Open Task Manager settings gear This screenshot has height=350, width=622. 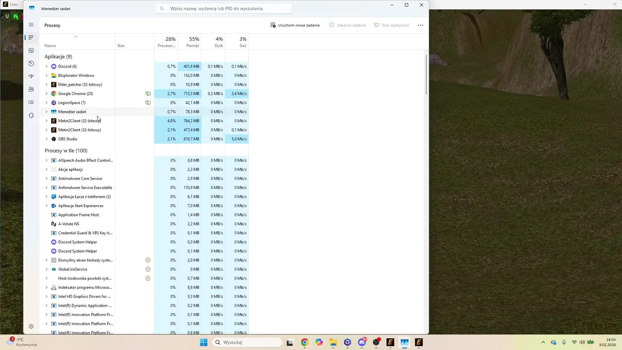pyautogui.click(x=31, y=327)
